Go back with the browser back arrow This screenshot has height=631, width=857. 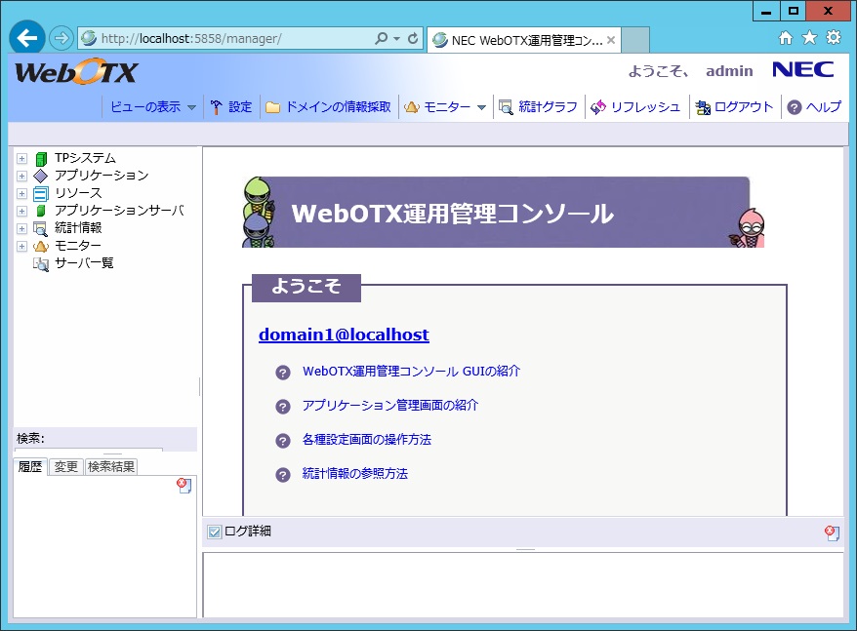point(26,38)
